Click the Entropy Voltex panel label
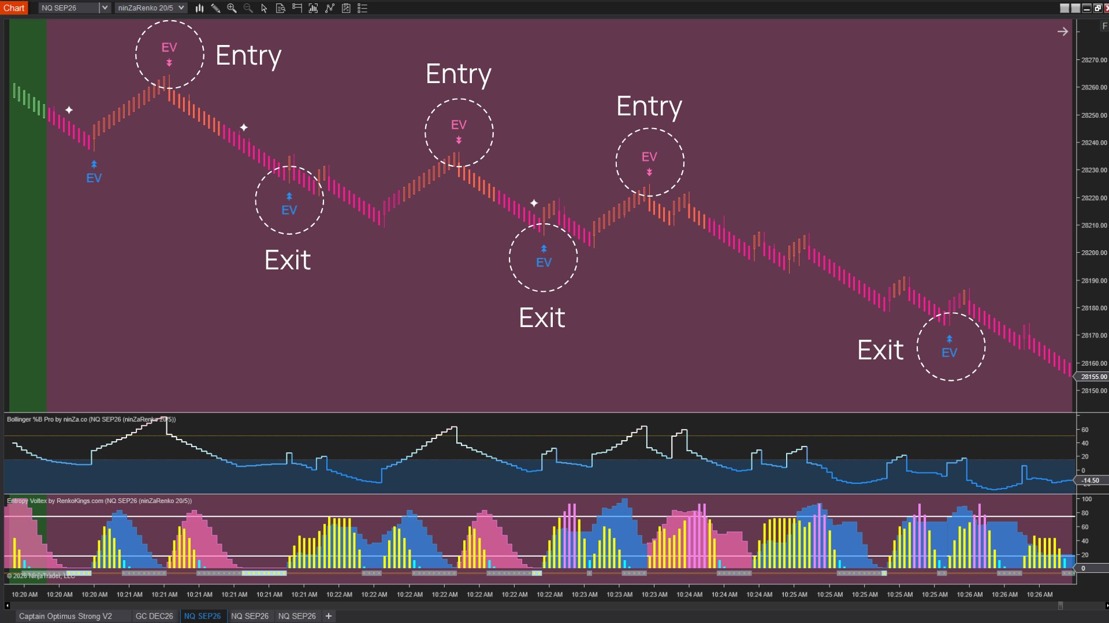This screenshot has width=1109, height=623. 99,501
